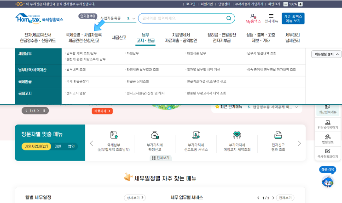This screenshot has height=203, width=342.
Task: Click 부서사용자 가입하기 link
Action: point(249,4)
